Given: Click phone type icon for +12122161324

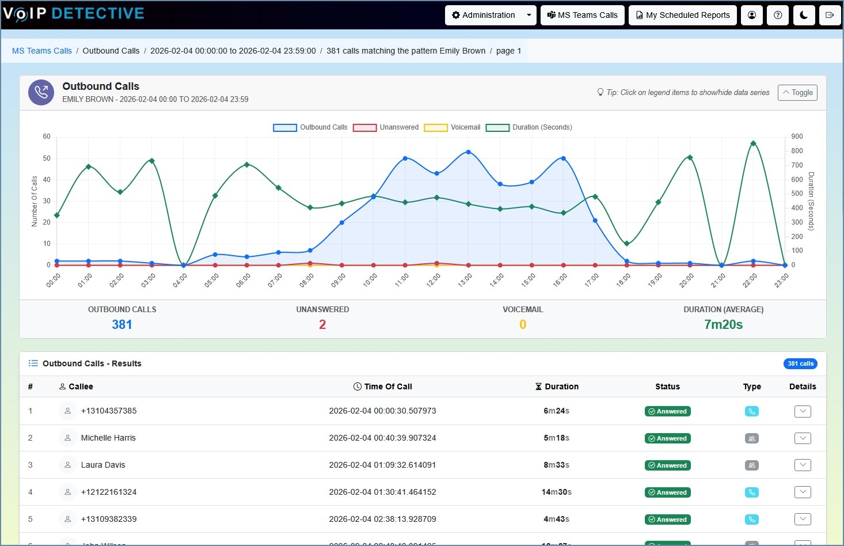Looking at the screenshot, I should click(751, 492).
